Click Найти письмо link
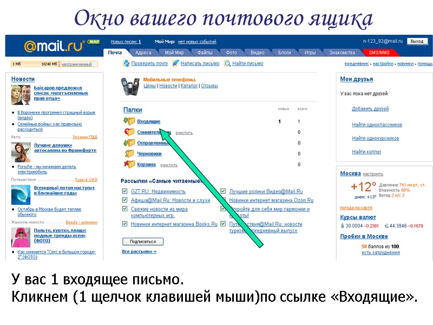Screen dimensions: 433x325 click(x=248, y=63)
